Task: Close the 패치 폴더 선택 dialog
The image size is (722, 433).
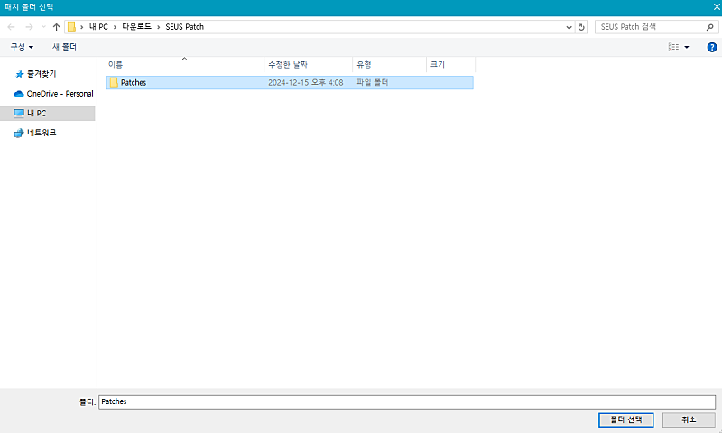Action: 717,7
